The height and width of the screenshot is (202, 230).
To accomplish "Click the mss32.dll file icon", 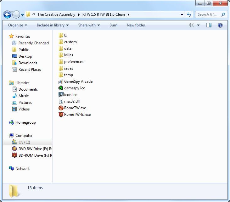I will (61, 101).
